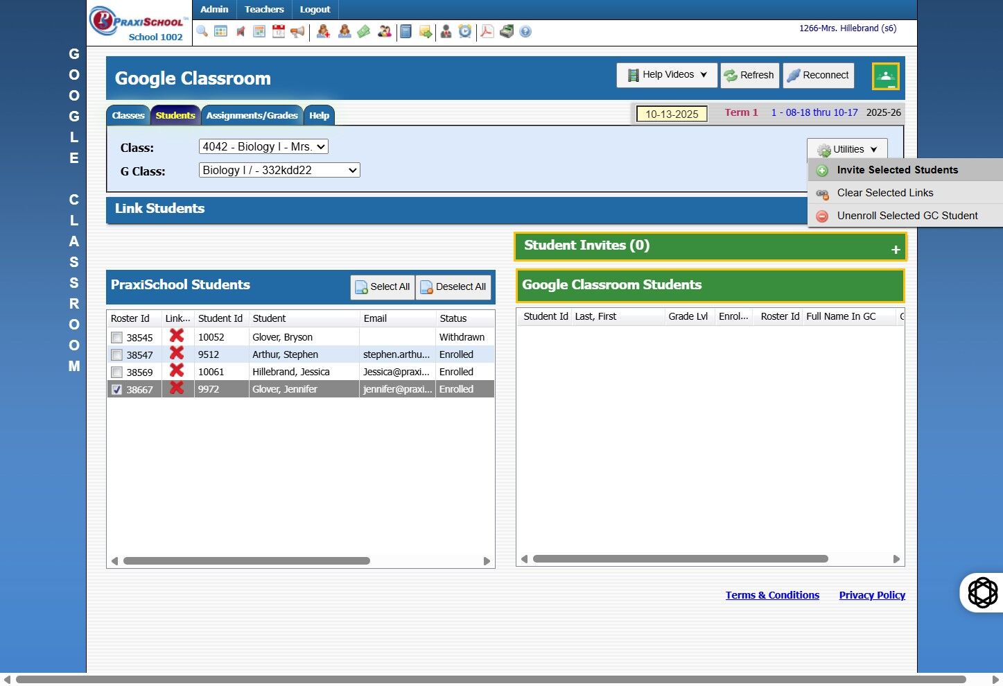Click the Grade Lvl column header

[688, 316]
